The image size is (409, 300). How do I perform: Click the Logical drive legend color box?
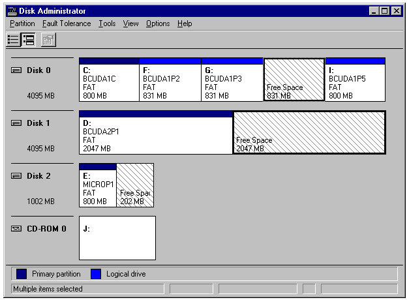coord(95,274)
